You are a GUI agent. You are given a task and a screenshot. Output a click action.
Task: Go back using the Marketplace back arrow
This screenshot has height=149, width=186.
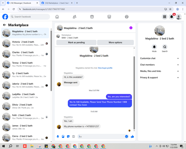click(4, 25)
